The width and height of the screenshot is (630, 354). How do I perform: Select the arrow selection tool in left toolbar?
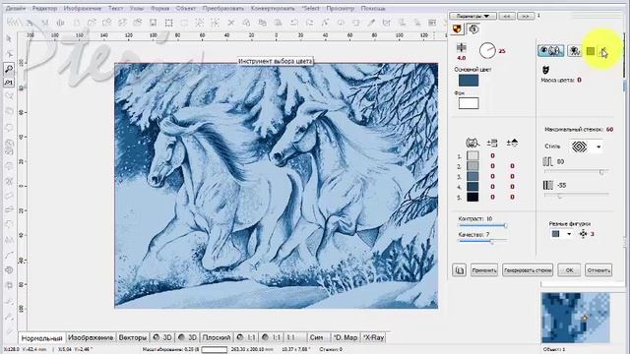click(x=9, y=38)
